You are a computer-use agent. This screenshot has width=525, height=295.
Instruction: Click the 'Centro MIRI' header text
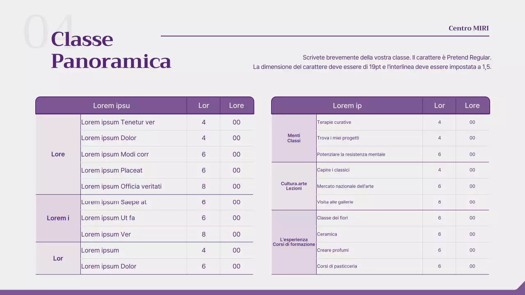click(468, 28)
